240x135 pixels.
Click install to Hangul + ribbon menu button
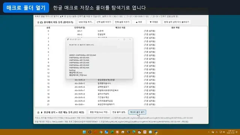[61, 112]
